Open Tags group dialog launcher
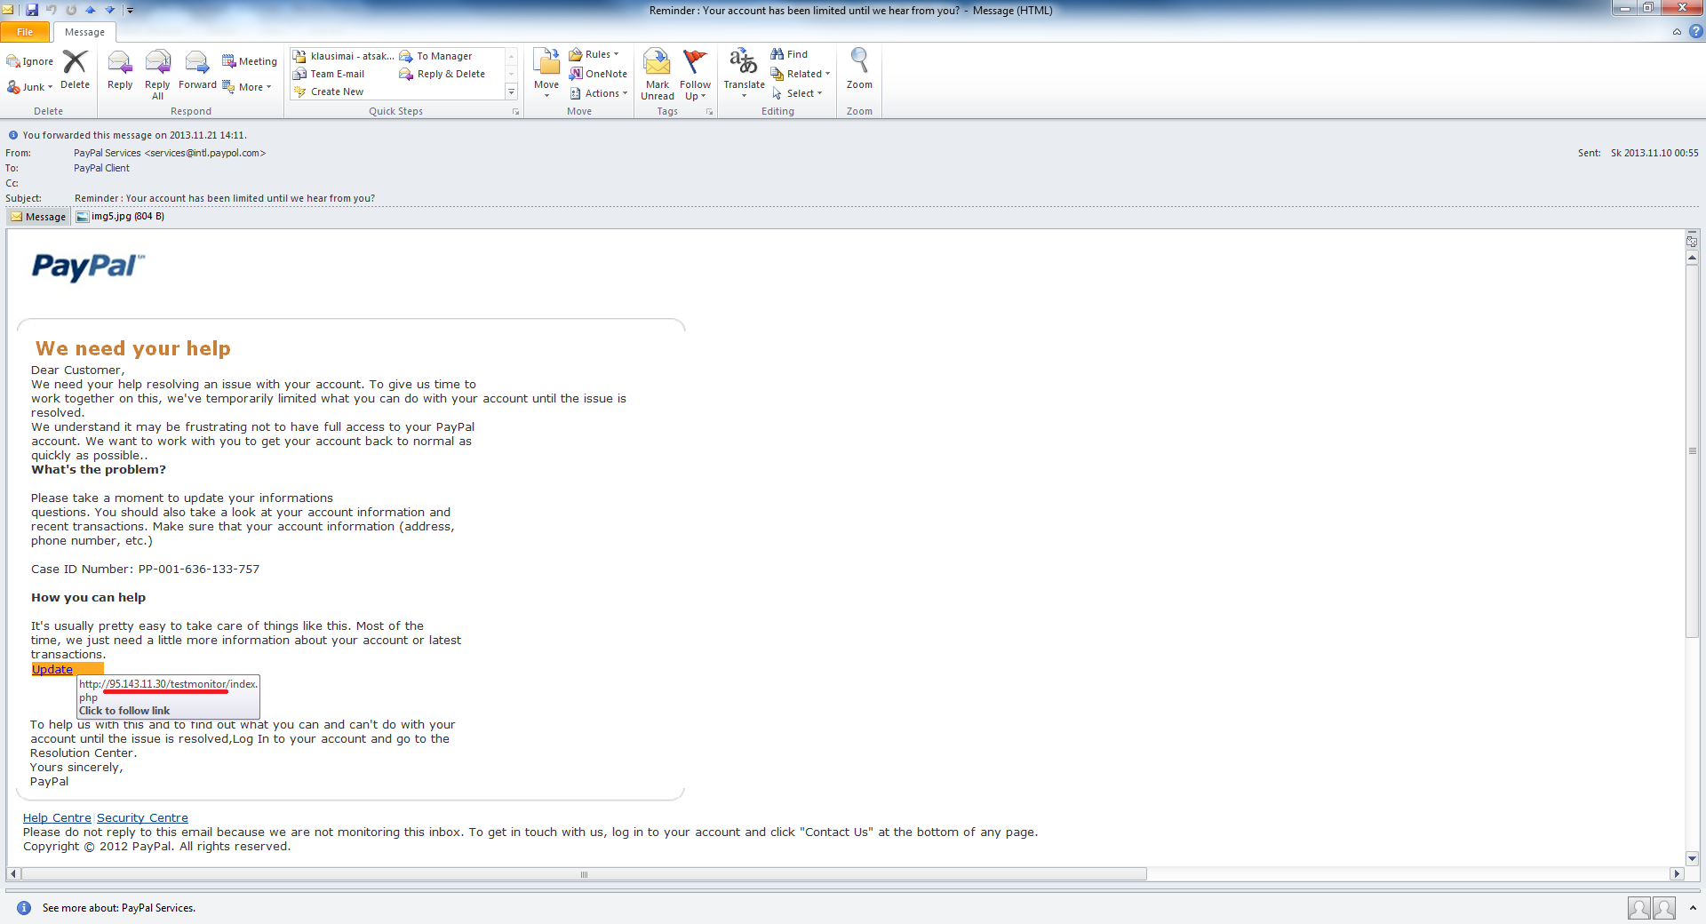Viewport: 1706px width, 924px height. tap(709, 112)
